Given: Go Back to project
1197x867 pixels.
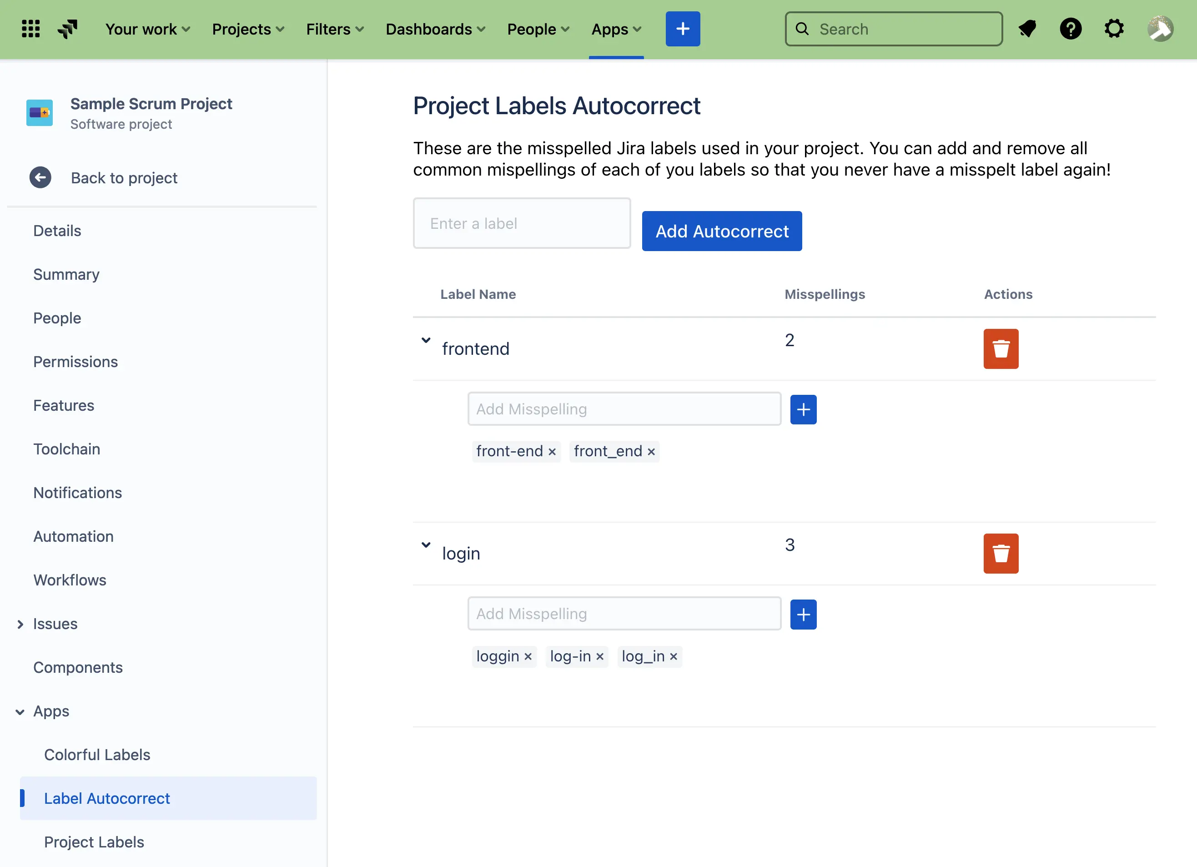Looking at the screenshot, I should click(124, 178).
